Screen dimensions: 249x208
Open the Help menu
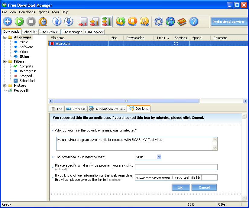point(65,12)
